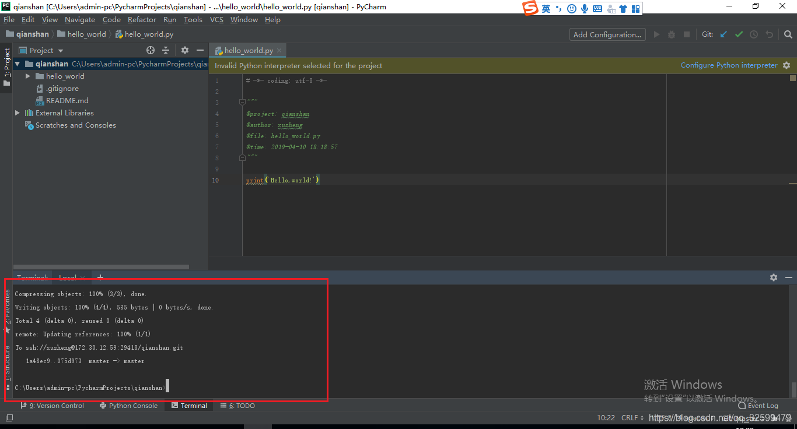The width and height of the screenshot is (797, 429).
Task: Click hello_world breadcrumb in navigation bar
Action: 82,34
